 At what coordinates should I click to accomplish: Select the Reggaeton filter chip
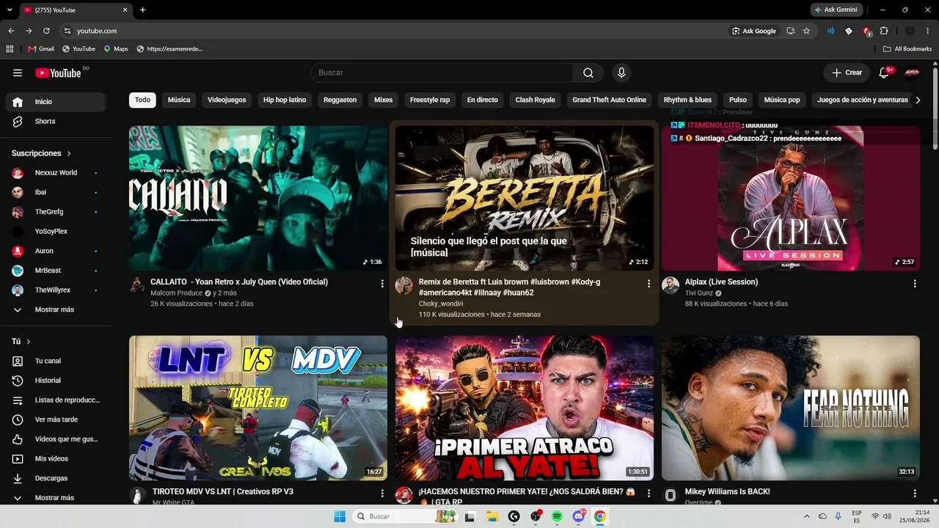340,100
